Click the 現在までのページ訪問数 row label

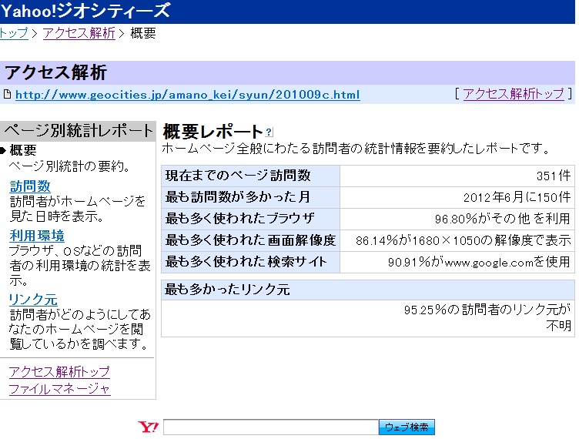(x=238, y=176)
